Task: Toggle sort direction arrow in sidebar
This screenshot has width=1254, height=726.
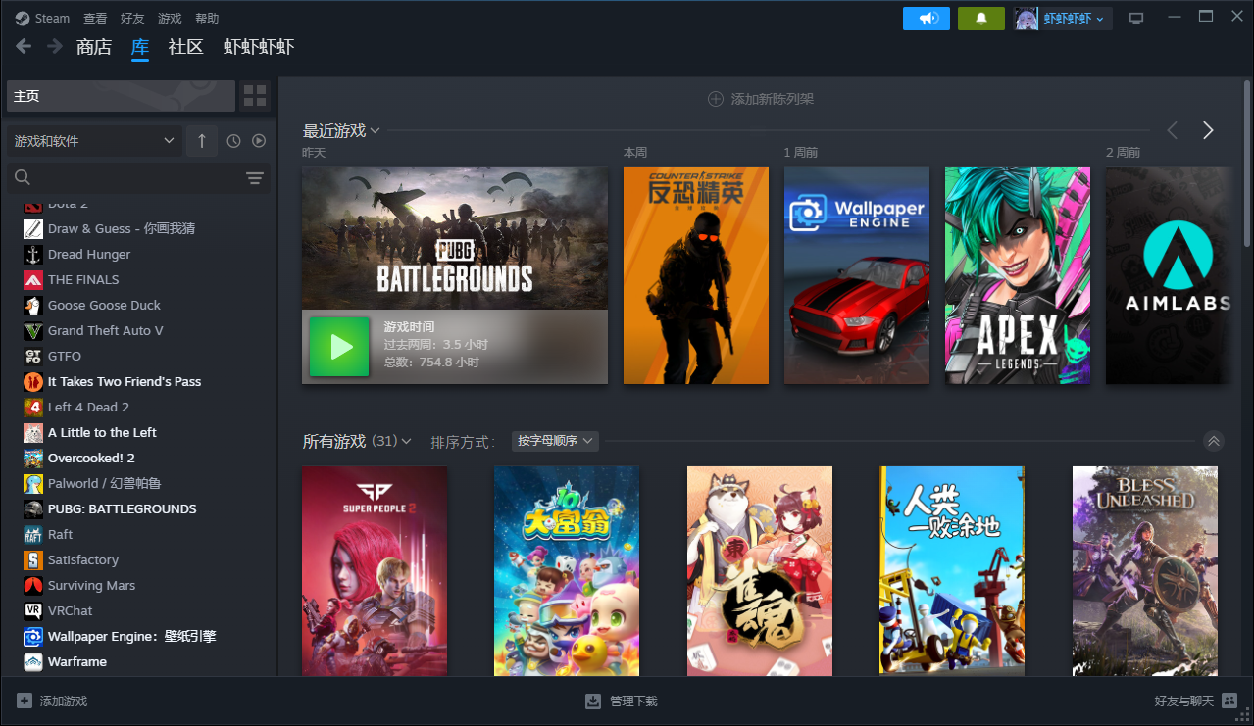Action: pos(202,141)
